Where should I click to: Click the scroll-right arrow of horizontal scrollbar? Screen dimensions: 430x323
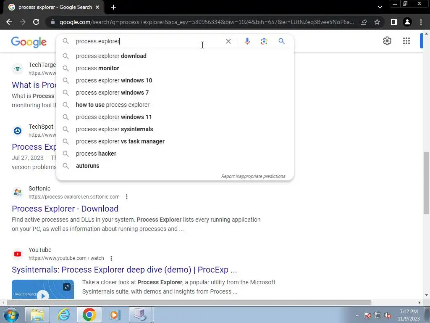click(x=420, y=302)
